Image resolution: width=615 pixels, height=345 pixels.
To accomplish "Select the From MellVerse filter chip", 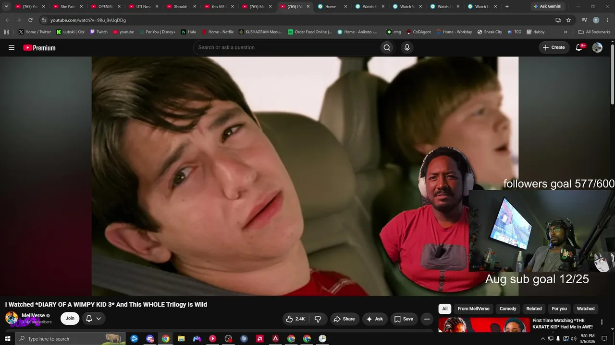I will 473,309.
